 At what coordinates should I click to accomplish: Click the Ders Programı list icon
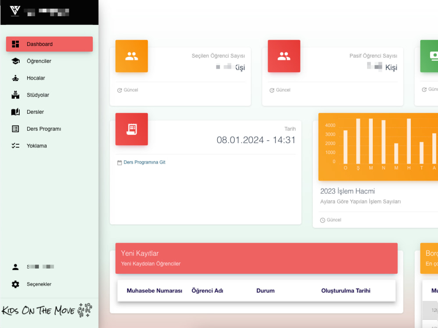[x=15, y=129]
